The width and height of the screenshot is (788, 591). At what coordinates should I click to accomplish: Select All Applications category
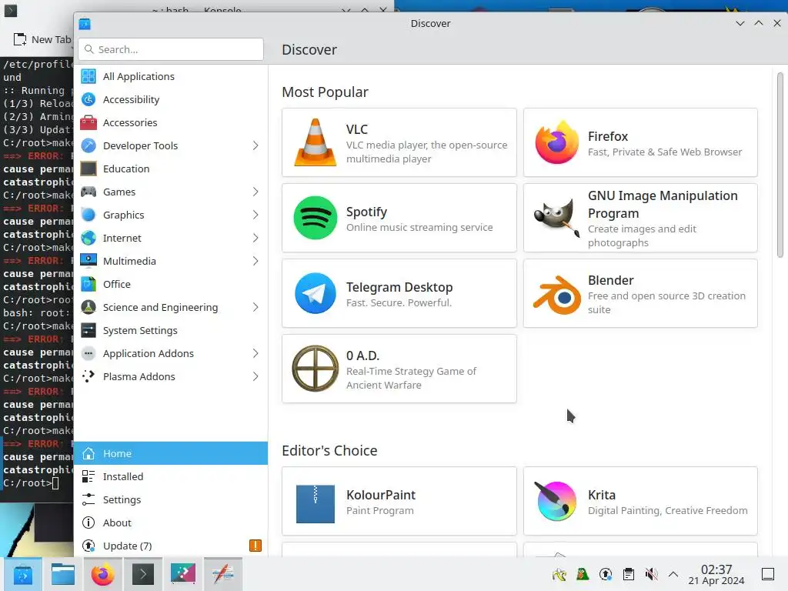coord(171,76)
